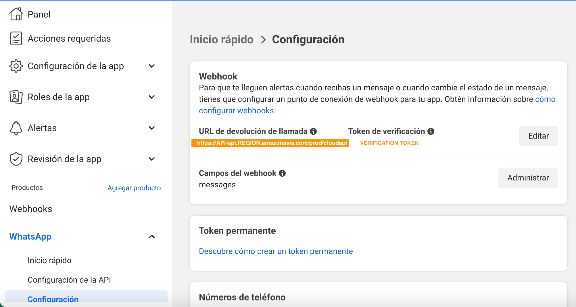Open Descubre cómo crear un token permanente link
The width and height of the screenshot is (576, 307).
pos(276,251)
